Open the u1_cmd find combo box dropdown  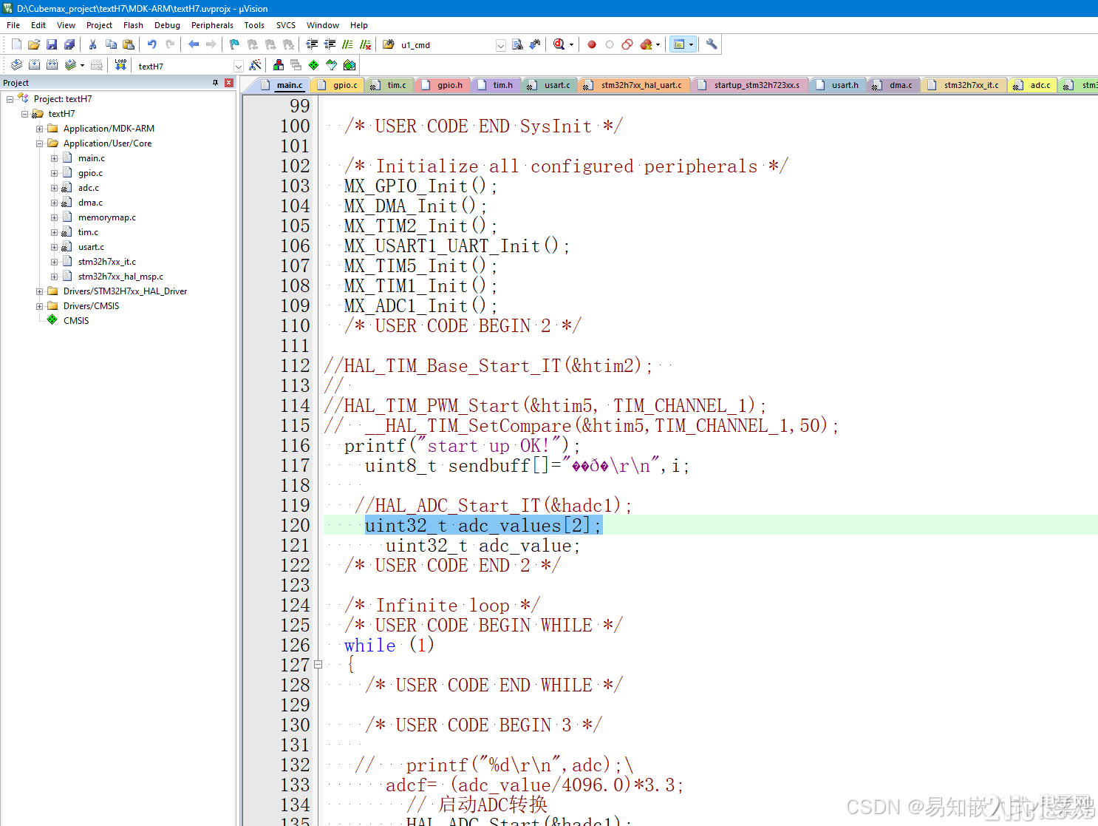501,45
